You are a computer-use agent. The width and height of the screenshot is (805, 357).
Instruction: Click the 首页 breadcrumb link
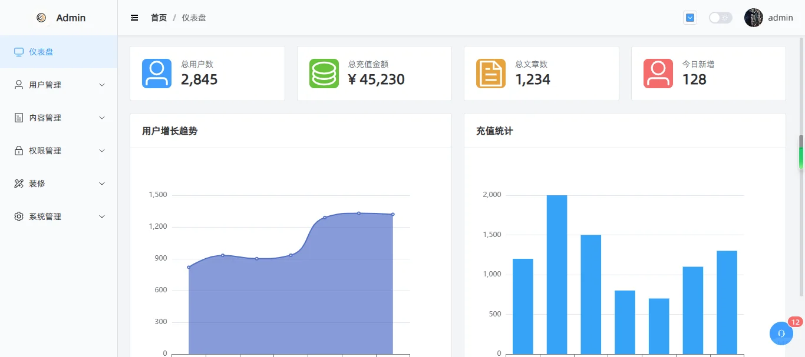point(158,18)
